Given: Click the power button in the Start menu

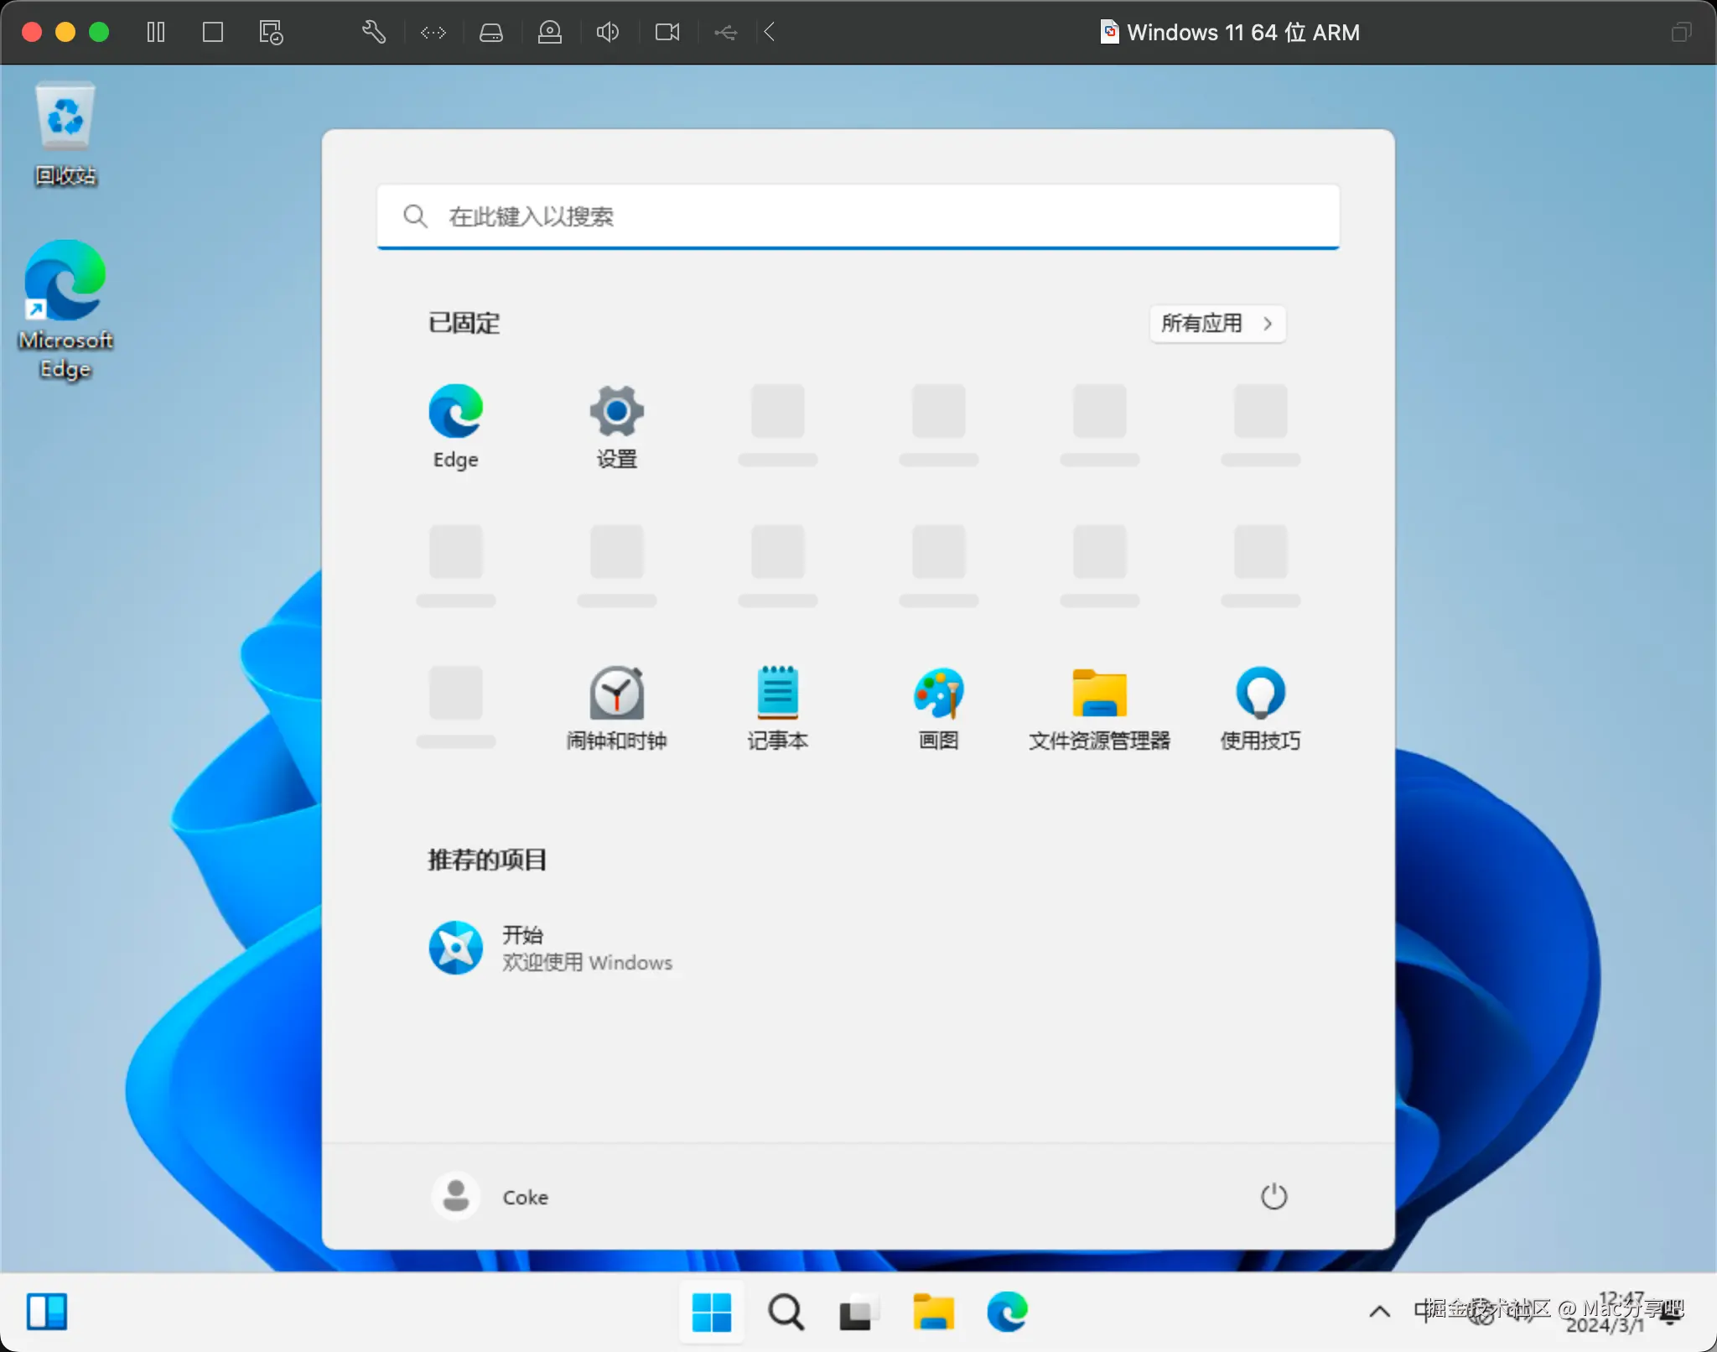Looking at the screenshot, I should [x=1273, y=1196].
